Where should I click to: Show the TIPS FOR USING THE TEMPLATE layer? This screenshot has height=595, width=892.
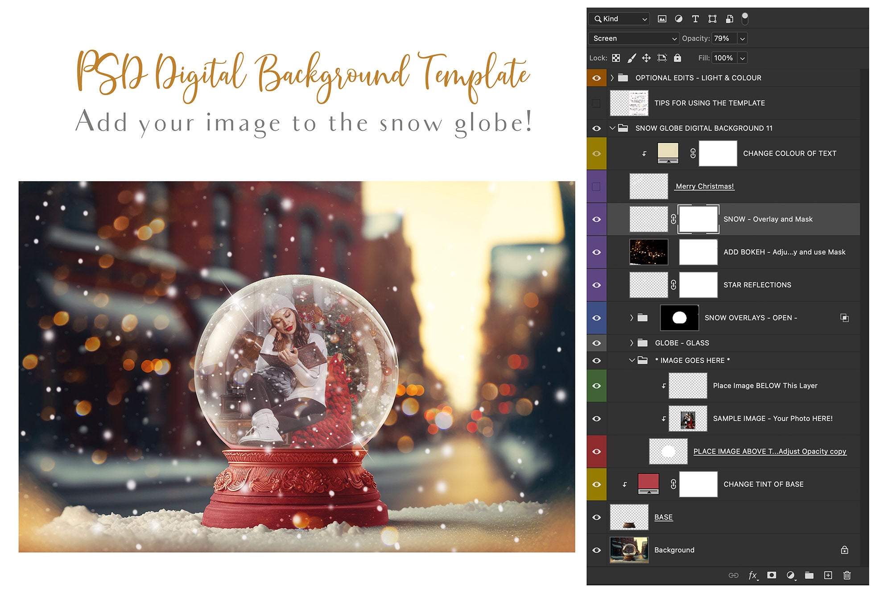597,103
